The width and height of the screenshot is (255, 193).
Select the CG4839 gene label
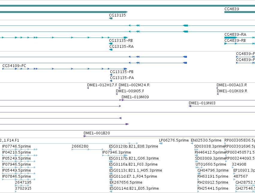(x=232, y=9)
